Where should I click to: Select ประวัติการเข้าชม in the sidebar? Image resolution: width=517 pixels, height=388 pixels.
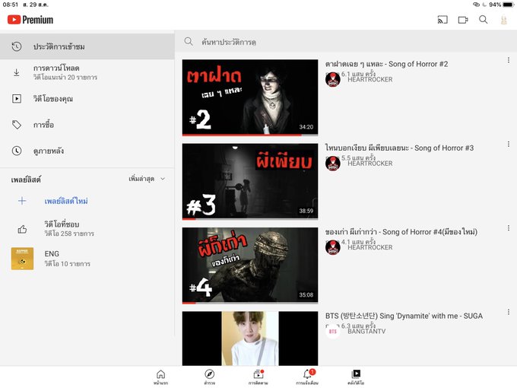(x=87, y=46)
